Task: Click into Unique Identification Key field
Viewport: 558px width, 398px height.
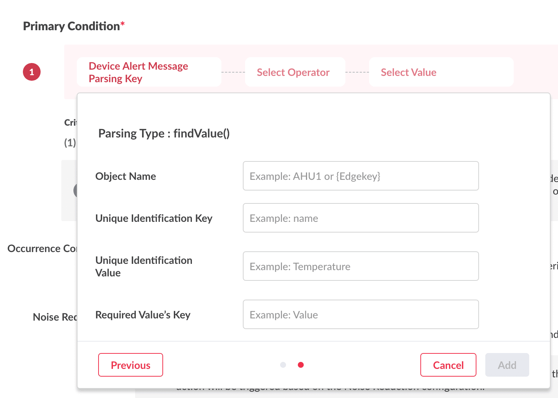Action: click(361, 218)
